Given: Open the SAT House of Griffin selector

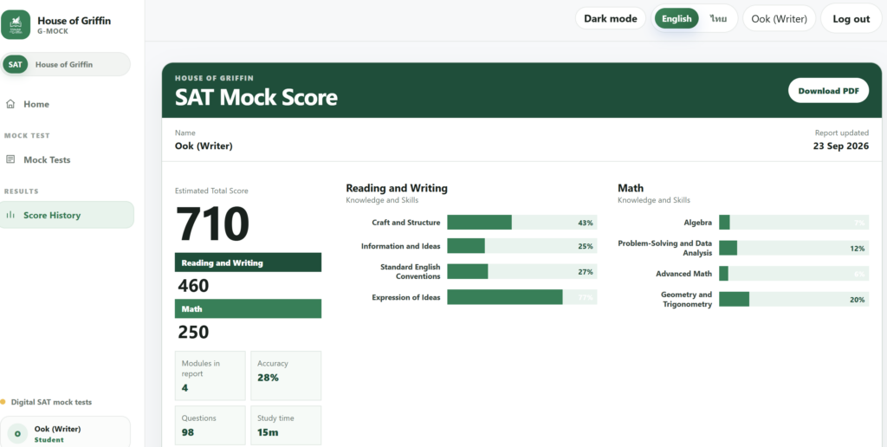Looking at the screenshot, I should [66, 64].
